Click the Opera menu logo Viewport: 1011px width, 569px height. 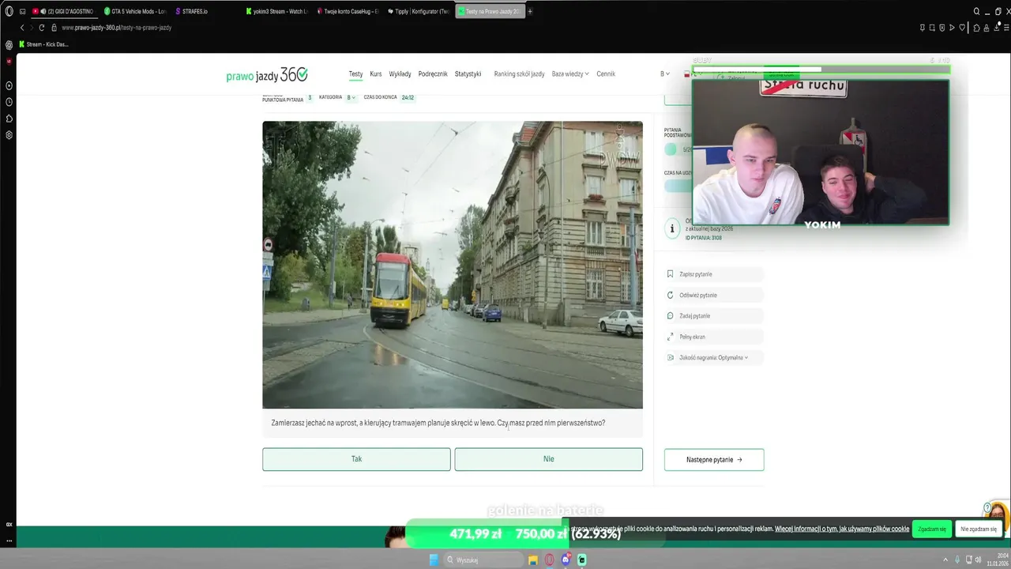pyautogui.click(x=9, y=11)
